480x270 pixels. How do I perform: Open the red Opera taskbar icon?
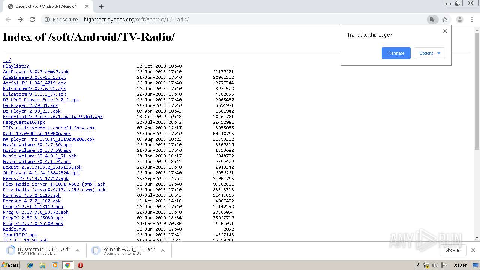point(80,265)
